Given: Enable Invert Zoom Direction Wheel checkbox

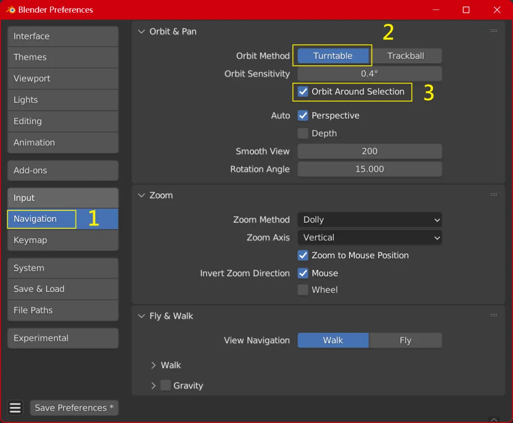Looking at the screenshot, I should [303, 290].
